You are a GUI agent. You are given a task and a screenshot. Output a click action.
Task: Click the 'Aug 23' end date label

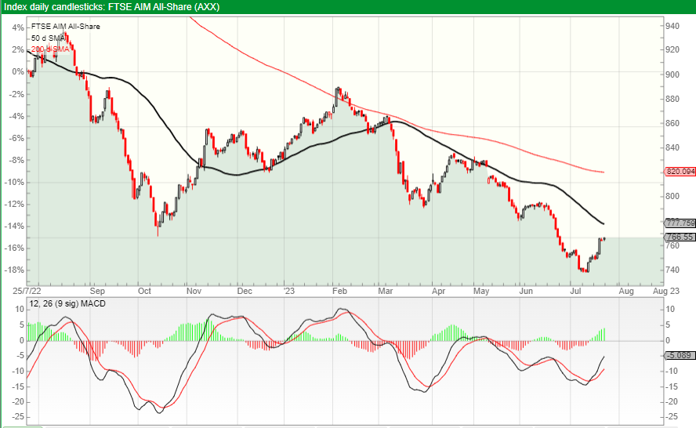(x=666, y=291)
